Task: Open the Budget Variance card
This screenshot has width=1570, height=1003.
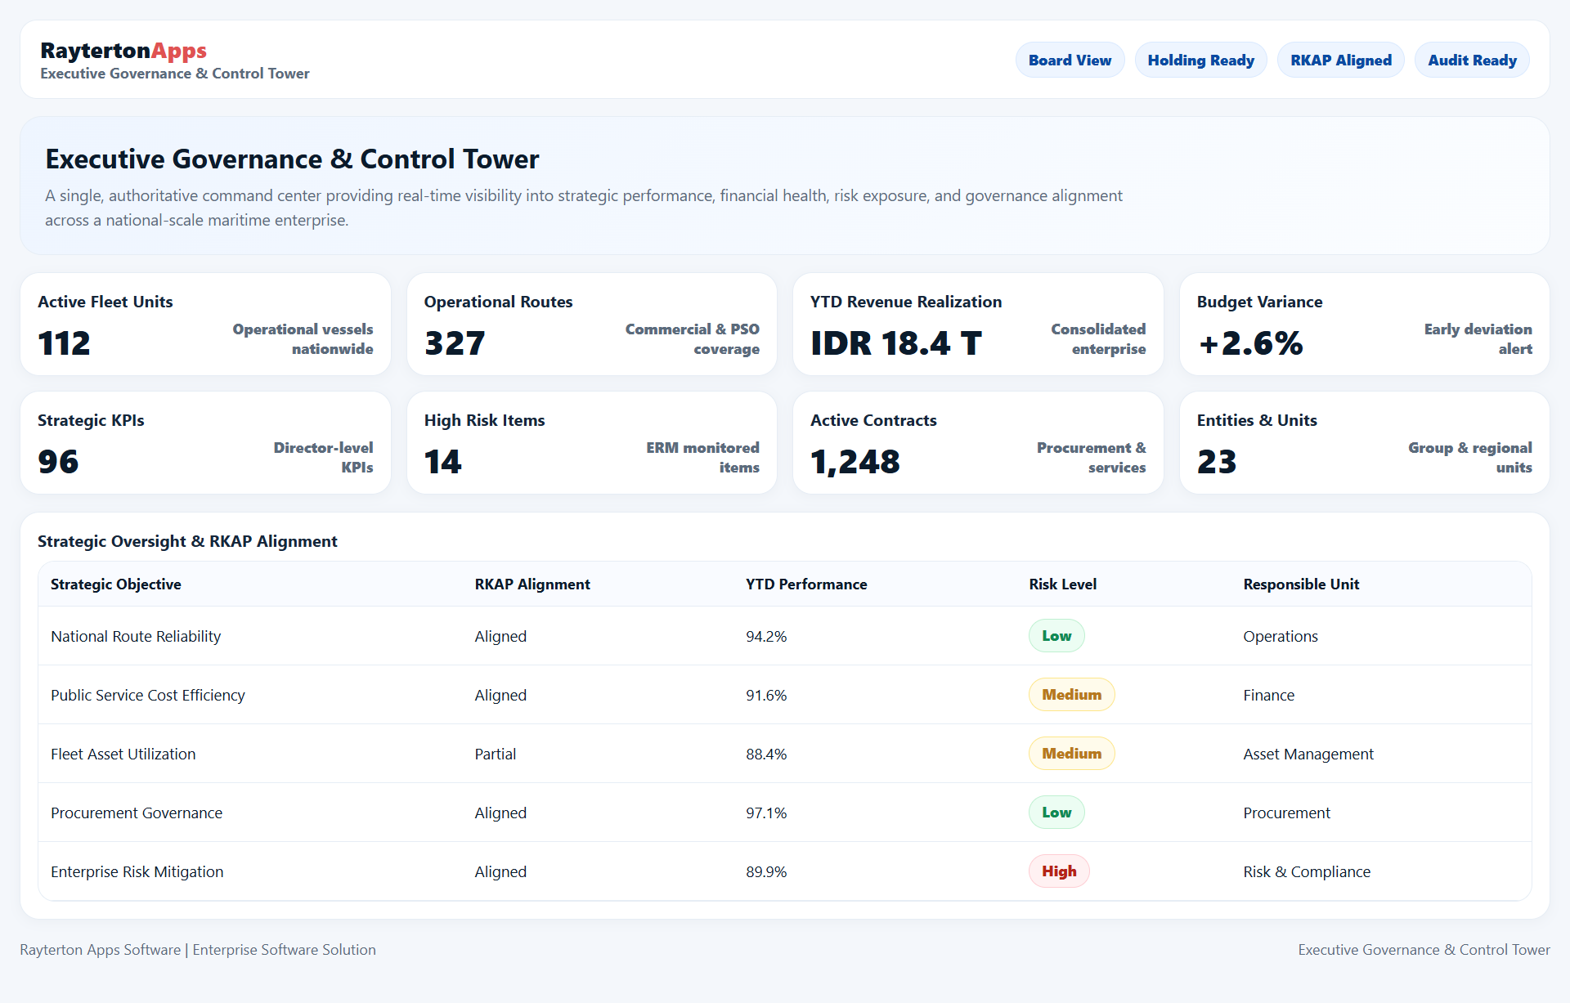Action: [1363, 324]
